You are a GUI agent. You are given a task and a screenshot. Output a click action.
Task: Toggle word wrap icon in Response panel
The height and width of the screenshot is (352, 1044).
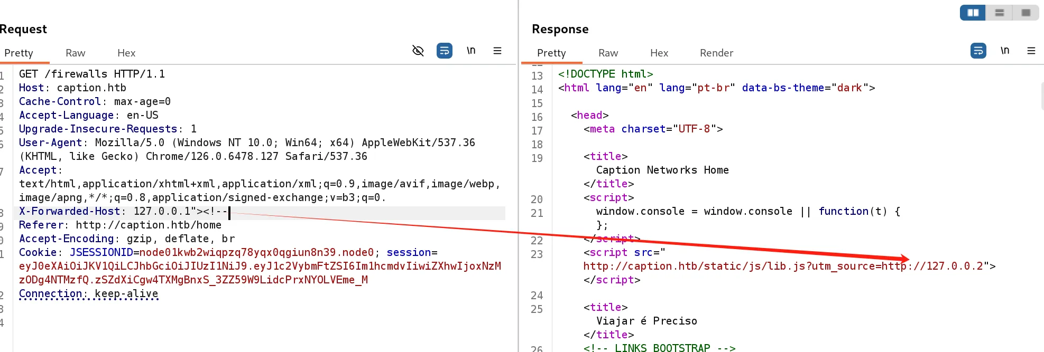click(x=978, y=51)
